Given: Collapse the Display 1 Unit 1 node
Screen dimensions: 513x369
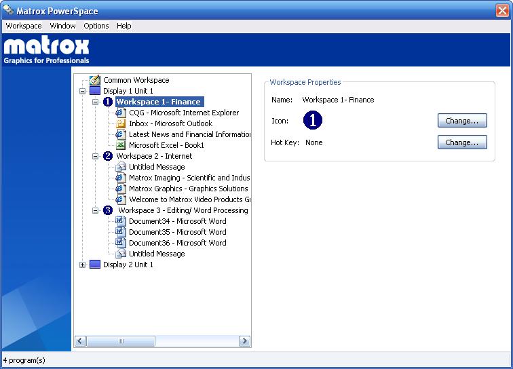Looking at the screenshot, I should coord(83,91).
